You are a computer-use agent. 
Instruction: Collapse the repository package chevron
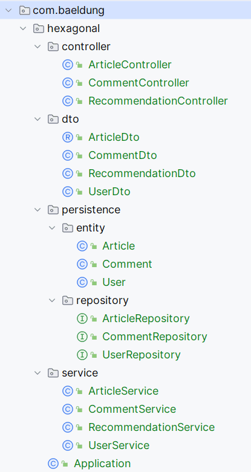(x=52, y=300)
